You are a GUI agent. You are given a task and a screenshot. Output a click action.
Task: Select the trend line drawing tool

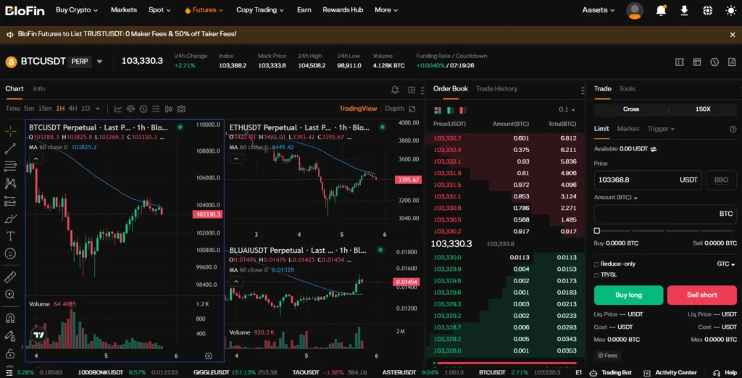click(10, 148)
